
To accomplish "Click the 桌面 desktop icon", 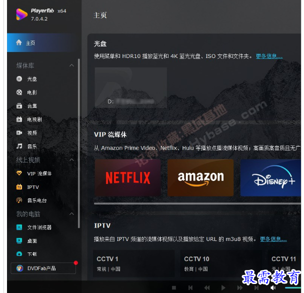I will point(19,240).
